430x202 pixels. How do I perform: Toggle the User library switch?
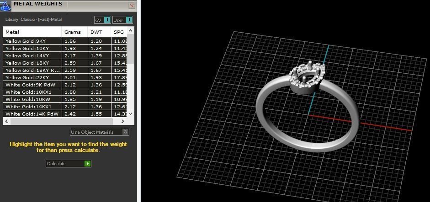click(x=122, y=20)
